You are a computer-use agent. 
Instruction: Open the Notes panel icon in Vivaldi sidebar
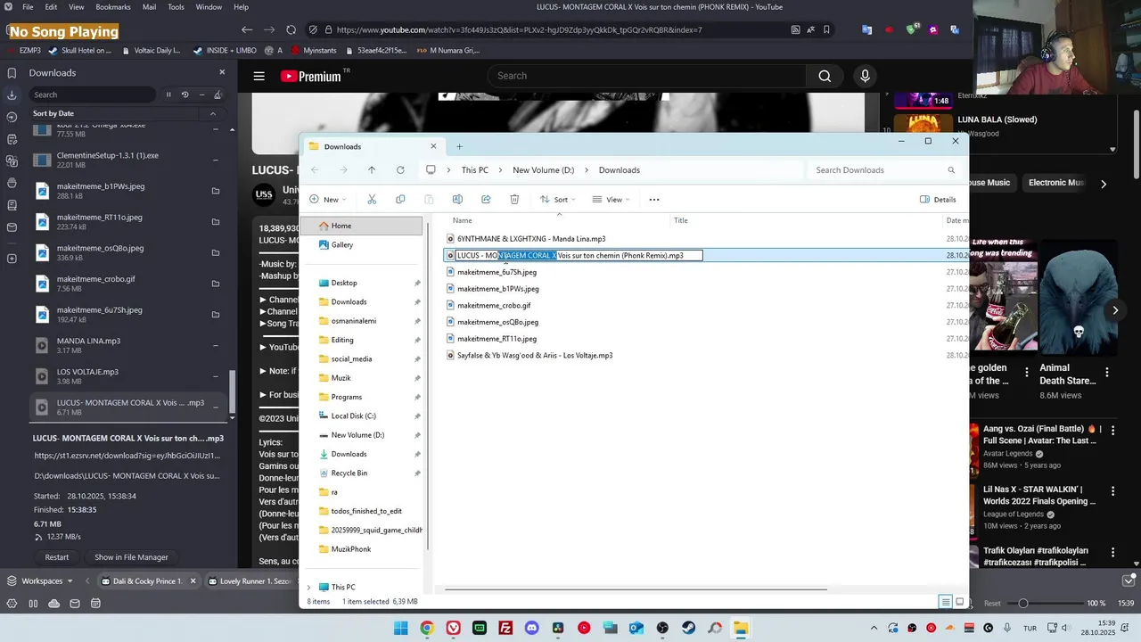12,139
